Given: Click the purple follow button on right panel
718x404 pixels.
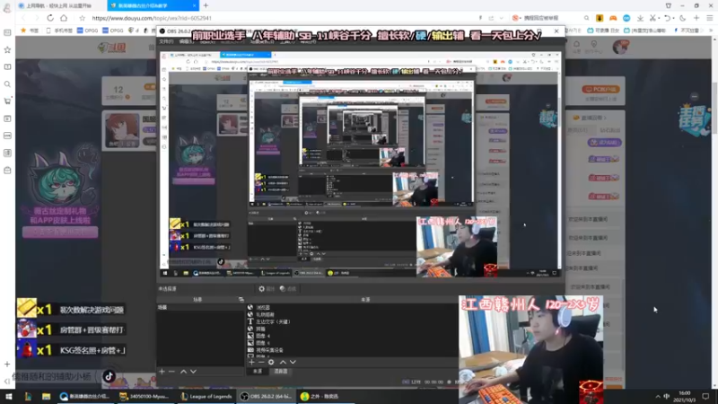Looking at the screenshot, I should pos(603,143).
